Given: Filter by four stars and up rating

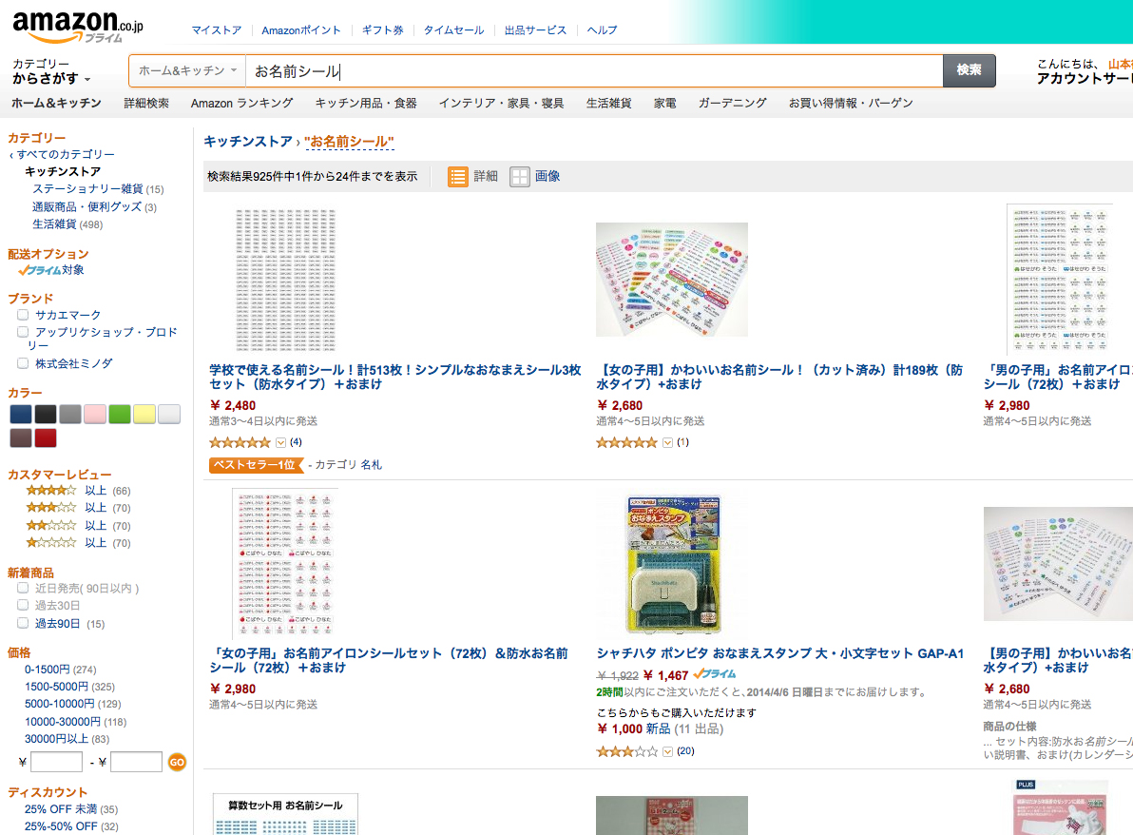Looking at the screenshot, I should (x=51, y=491).
